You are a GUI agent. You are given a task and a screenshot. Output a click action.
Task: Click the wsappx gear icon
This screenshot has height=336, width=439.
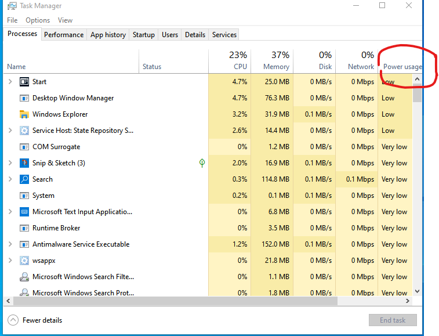point(24,261)
